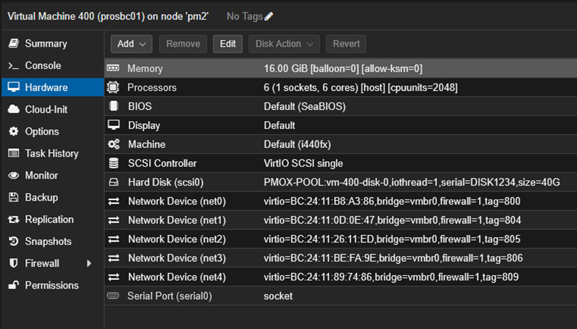Image resolution: width=577 pixels, height=329 pixels.
Task: Click the SCSI Controller database icon
Action: pyautogui.click(x=113, y=164)
